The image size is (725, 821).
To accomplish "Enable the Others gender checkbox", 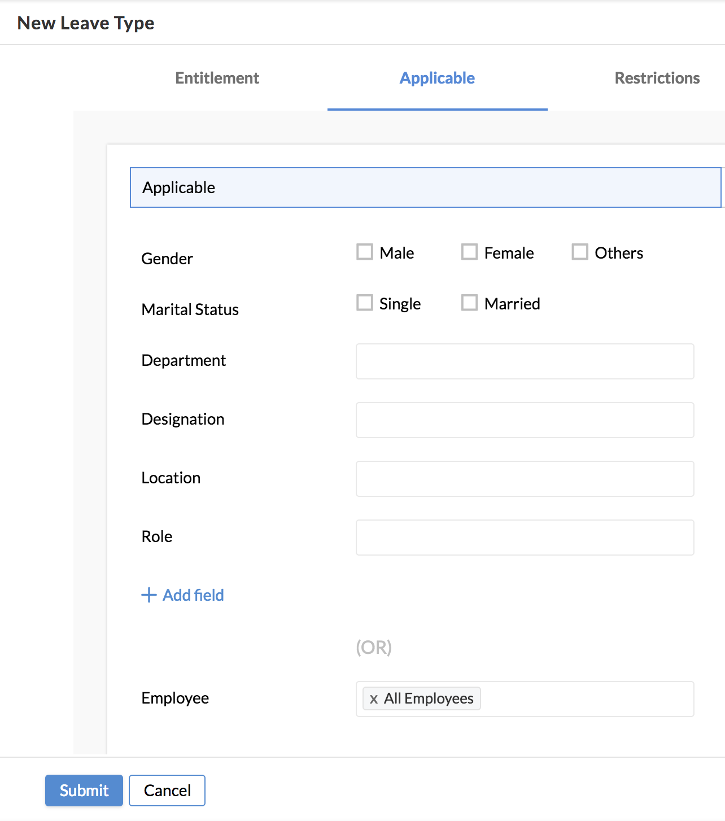I will 580,252.
